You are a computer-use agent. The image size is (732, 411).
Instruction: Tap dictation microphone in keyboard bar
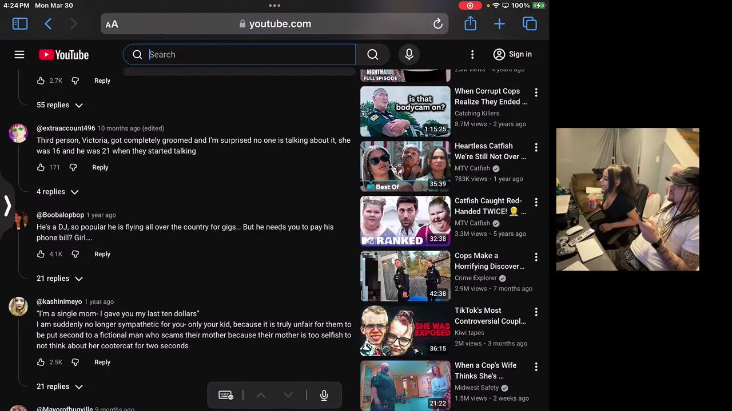(x=324, y=395)
